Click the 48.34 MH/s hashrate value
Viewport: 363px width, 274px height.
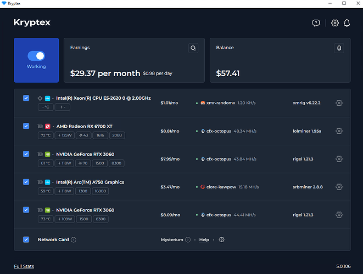245,131
